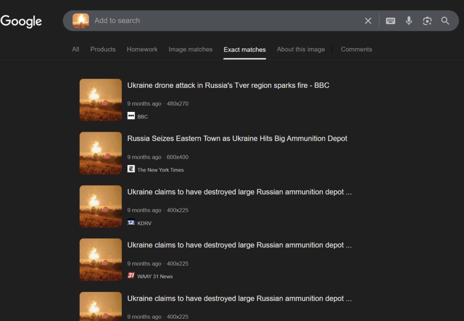The height and width of the screenshot is (321, 464).
Task: Open the KDRV ammunition depot headline
Action: pyautogui.click(x=239, y=192)
